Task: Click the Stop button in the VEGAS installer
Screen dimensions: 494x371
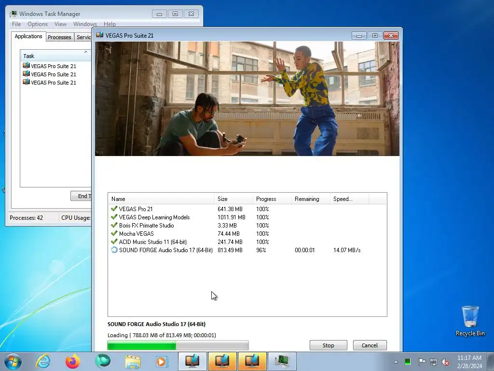Action: pyautogui.click(x=328, y=345)
